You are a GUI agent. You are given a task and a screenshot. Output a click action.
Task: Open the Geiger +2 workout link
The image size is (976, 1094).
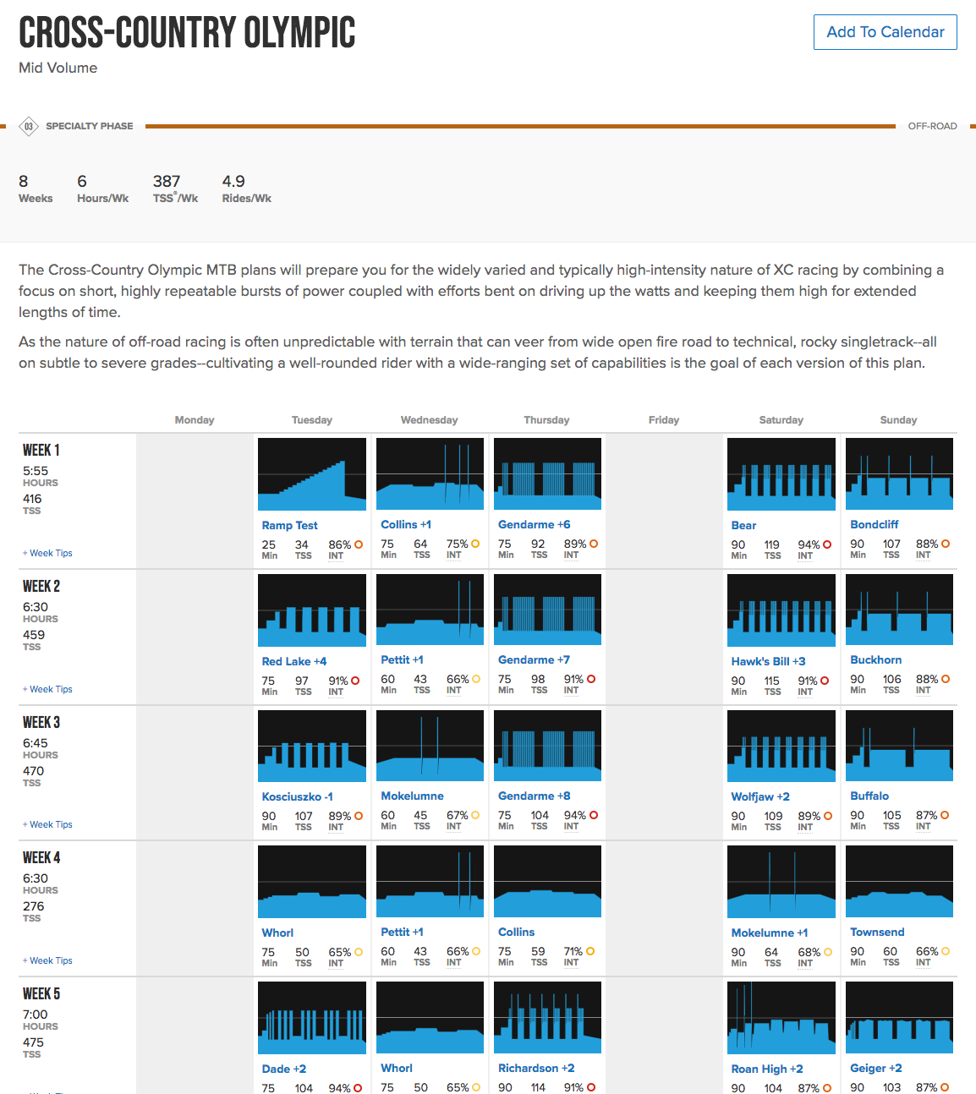click(875, 1068)
